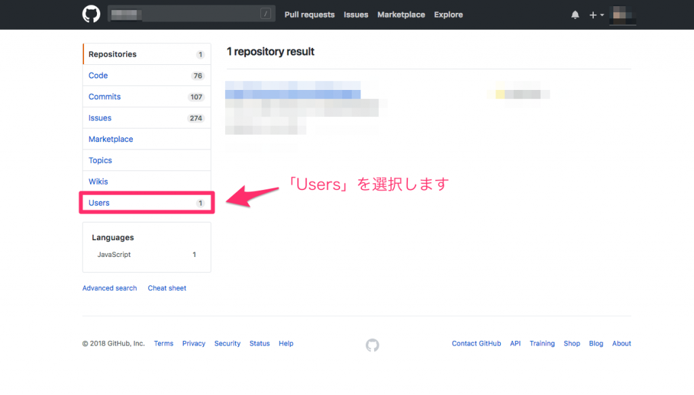Click the GitHub octocat logo in header

point(91,14)
